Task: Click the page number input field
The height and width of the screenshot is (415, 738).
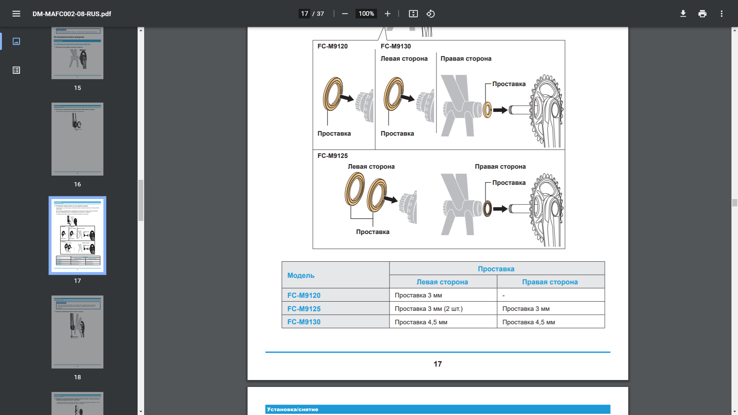Action: pos(304,14)
